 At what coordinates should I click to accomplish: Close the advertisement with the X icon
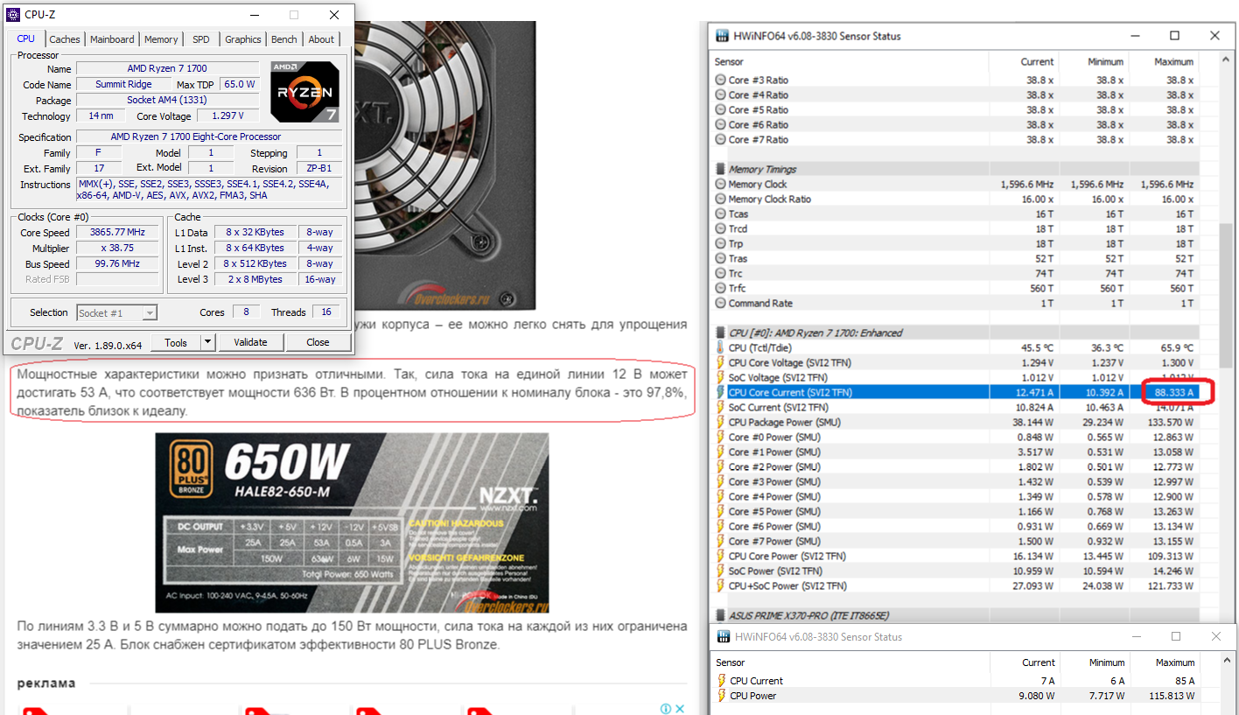point(679,709)
